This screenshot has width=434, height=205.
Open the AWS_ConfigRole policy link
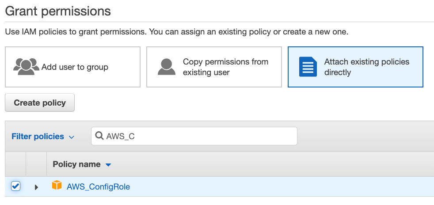click(x=98, y=186)
